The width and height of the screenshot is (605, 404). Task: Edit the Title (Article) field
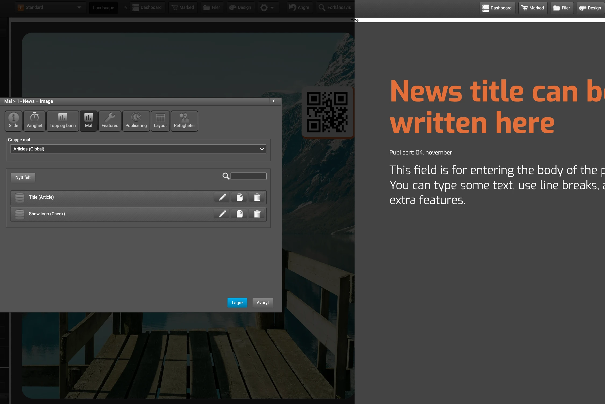point(222,197)
